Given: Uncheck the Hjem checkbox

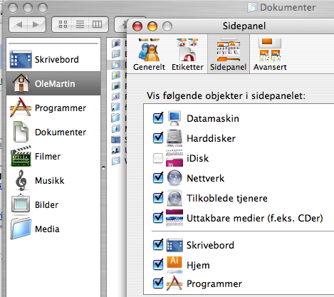Looking at the screenshot, I should click(x=158, y=265).
